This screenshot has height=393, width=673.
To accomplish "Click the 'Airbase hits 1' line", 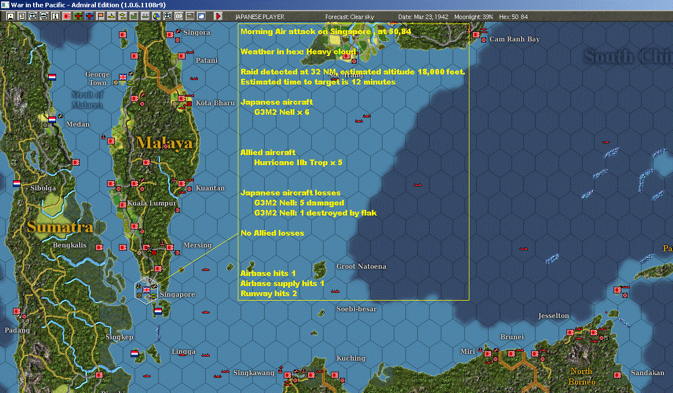I will pos(268,273).
